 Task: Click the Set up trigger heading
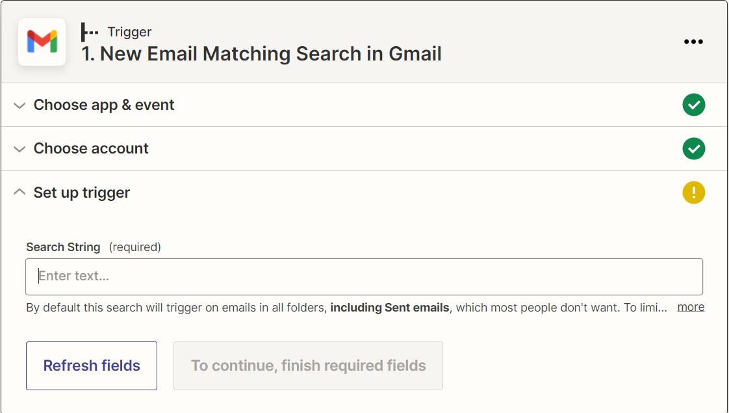81,192
